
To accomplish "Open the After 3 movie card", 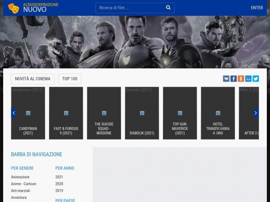I will coord(249,113).
